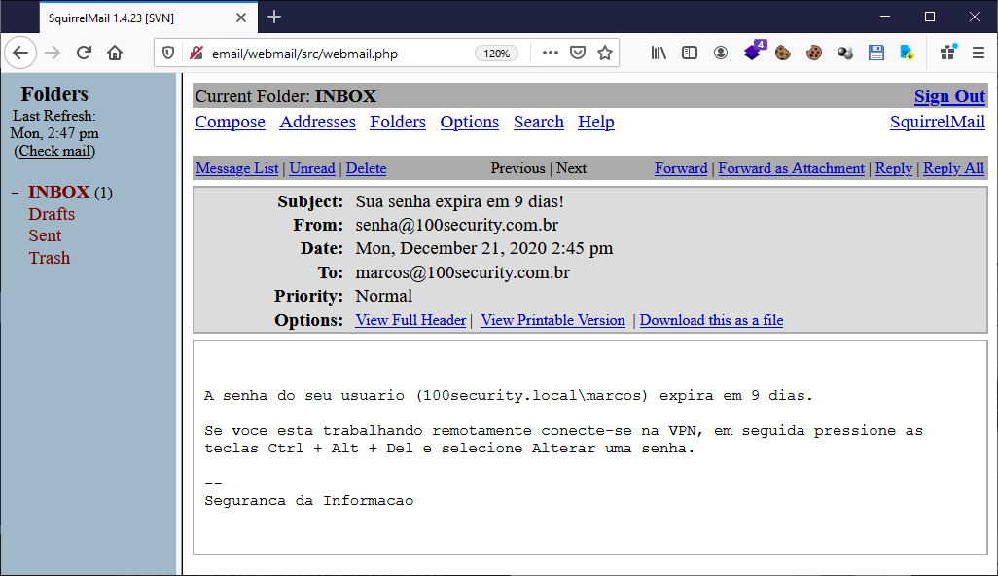Open the Sent folder

pos(45,235)
